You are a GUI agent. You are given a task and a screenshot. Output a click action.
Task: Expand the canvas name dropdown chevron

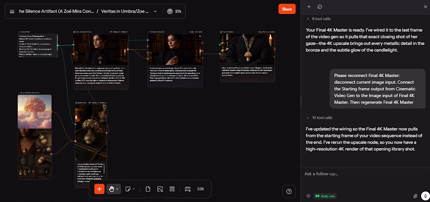coord(155,11)
